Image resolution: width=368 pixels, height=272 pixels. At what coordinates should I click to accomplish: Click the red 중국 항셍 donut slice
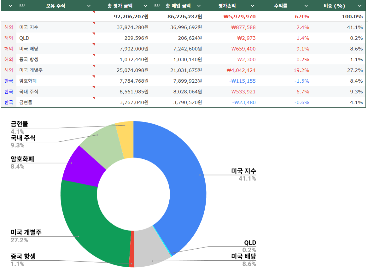[132, 249]
